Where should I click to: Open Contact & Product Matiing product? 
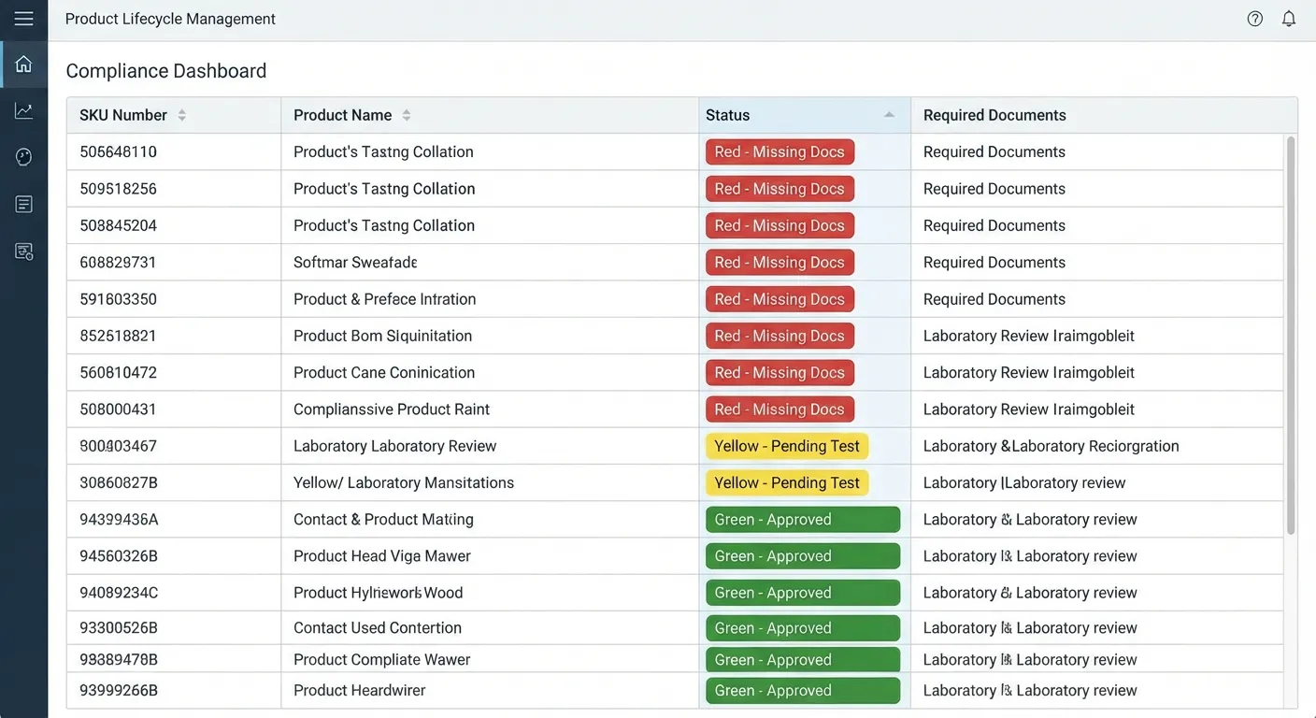coord(383,520)
